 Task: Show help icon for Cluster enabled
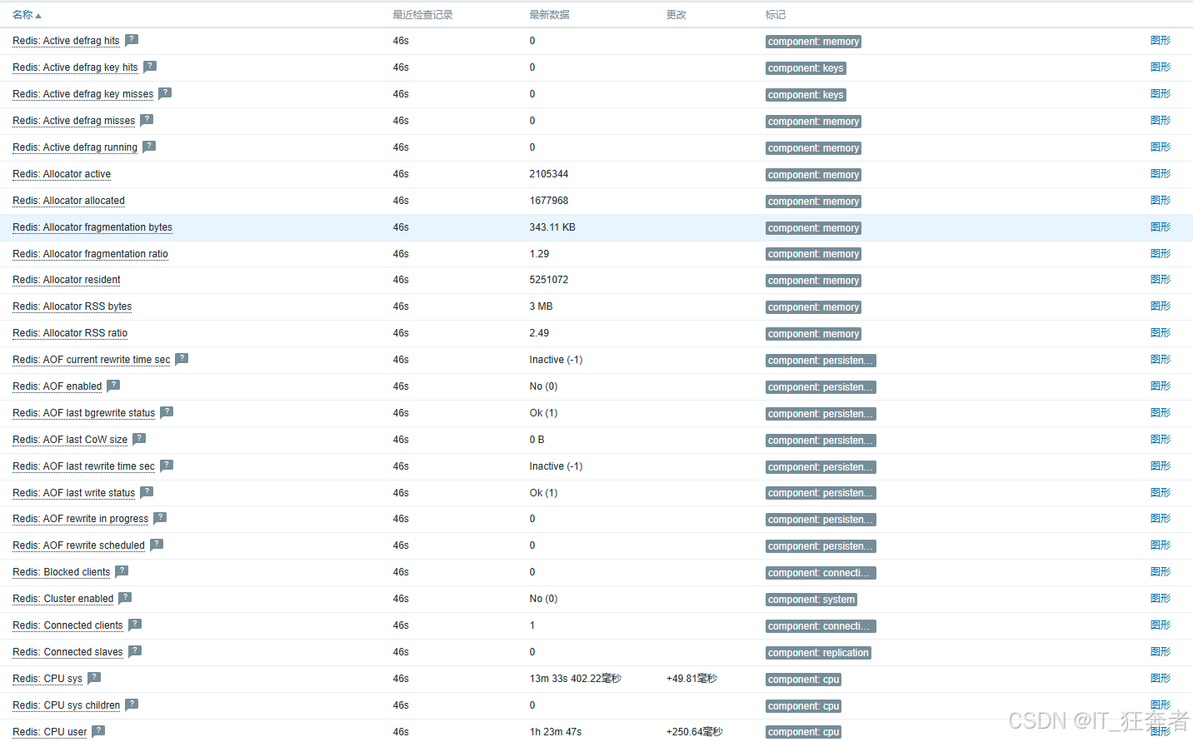[125, 598]
